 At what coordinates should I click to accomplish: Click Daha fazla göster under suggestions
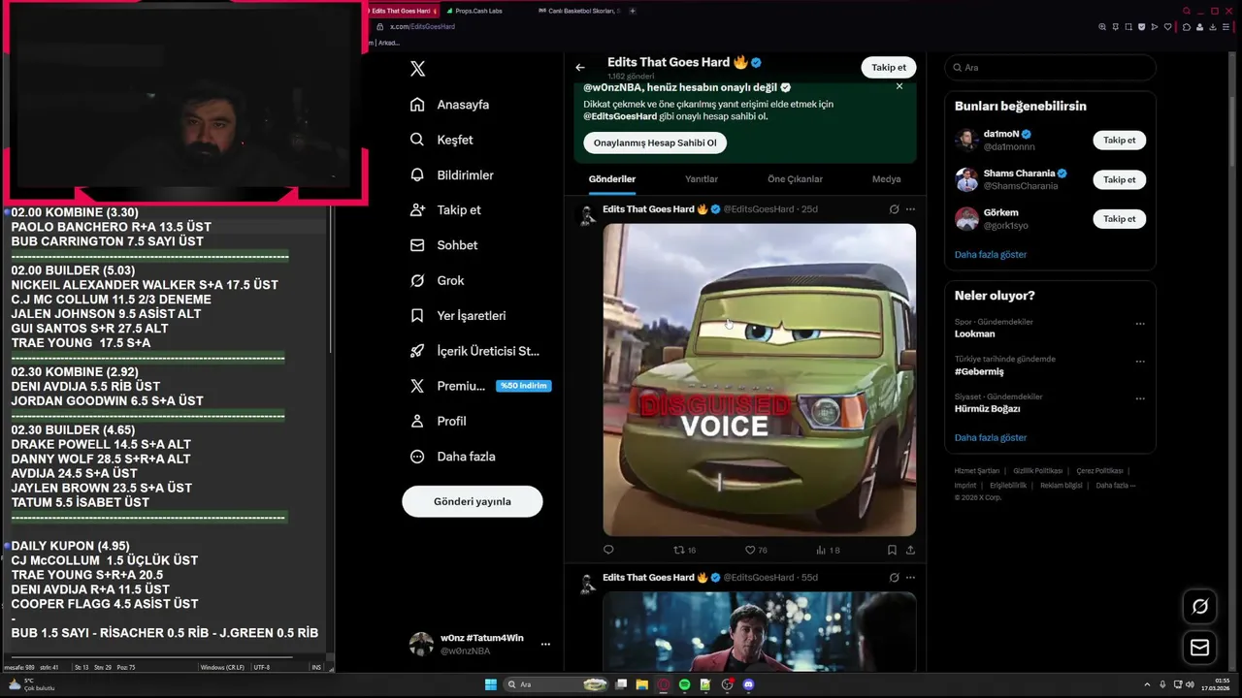pos(991,255)
